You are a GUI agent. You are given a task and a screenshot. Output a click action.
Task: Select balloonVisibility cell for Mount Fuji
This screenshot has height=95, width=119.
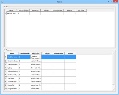point(25,85)
